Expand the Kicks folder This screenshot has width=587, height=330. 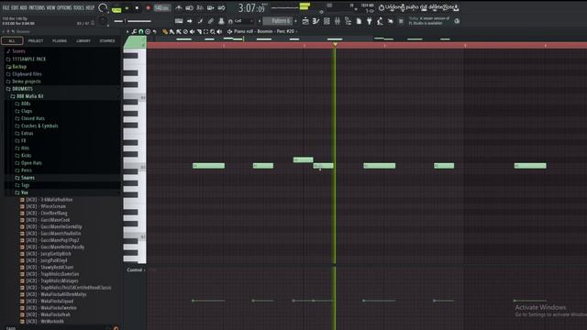[x=26, y=155]
